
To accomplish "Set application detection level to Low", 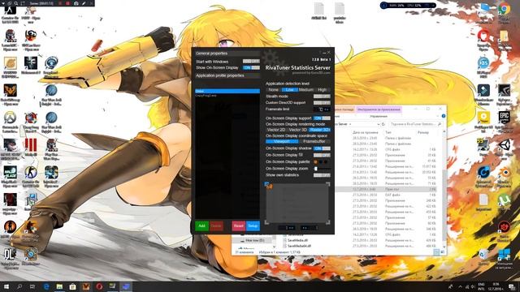I will coord(289,90).
